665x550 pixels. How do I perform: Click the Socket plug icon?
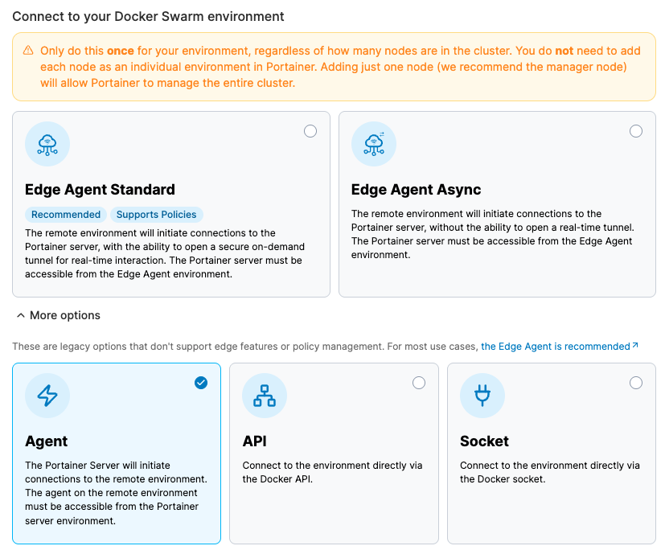[482, 396]
